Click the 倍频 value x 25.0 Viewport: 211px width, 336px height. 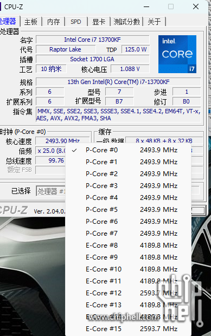tap(51, 151)
